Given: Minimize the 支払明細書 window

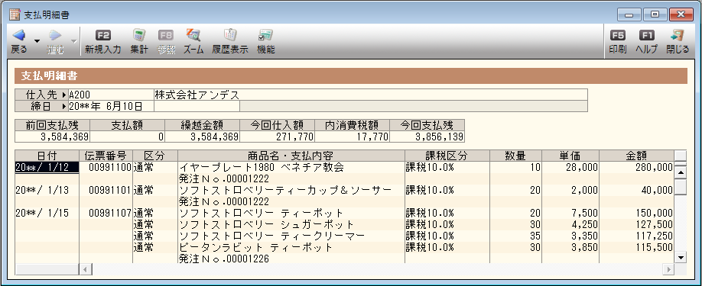Looking at the screenshot, I should [x=630, y=15].
